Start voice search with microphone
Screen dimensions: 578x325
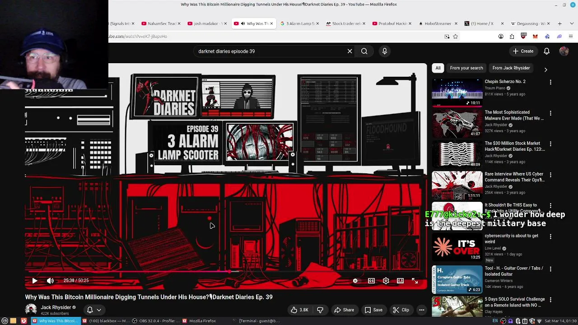pos(385,51)
